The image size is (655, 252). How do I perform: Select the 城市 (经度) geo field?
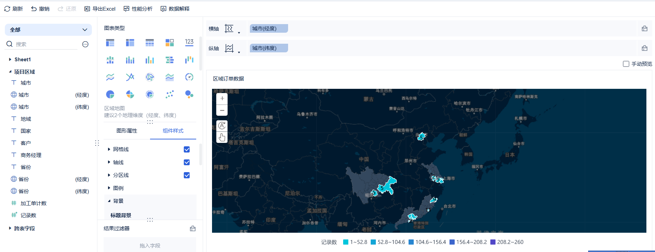click(x=50, y=95)
